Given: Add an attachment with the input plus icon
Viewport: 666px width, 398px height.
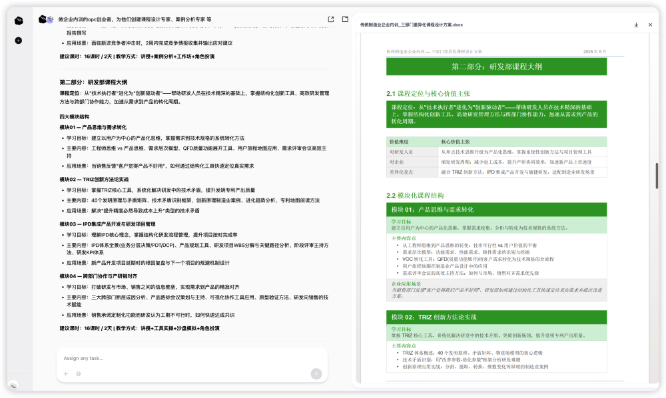Looking at the screenshot, I should [66, 374].
